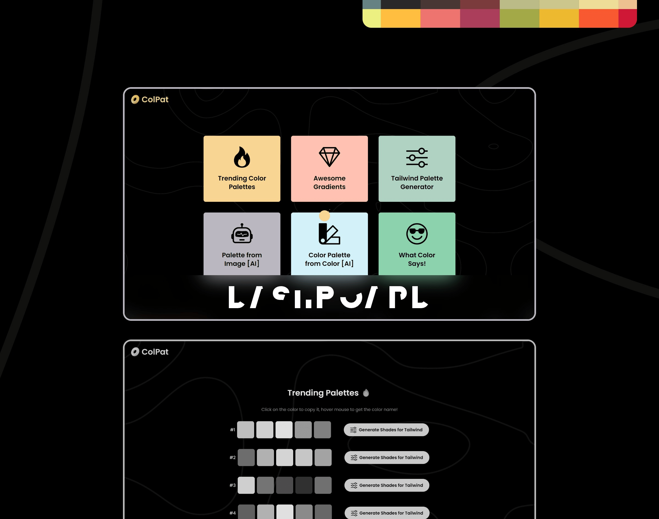Click the Trending Color Palettes fire icon
Image resolution: width=659 pixels, height=519 pixels.
(241, 158)
